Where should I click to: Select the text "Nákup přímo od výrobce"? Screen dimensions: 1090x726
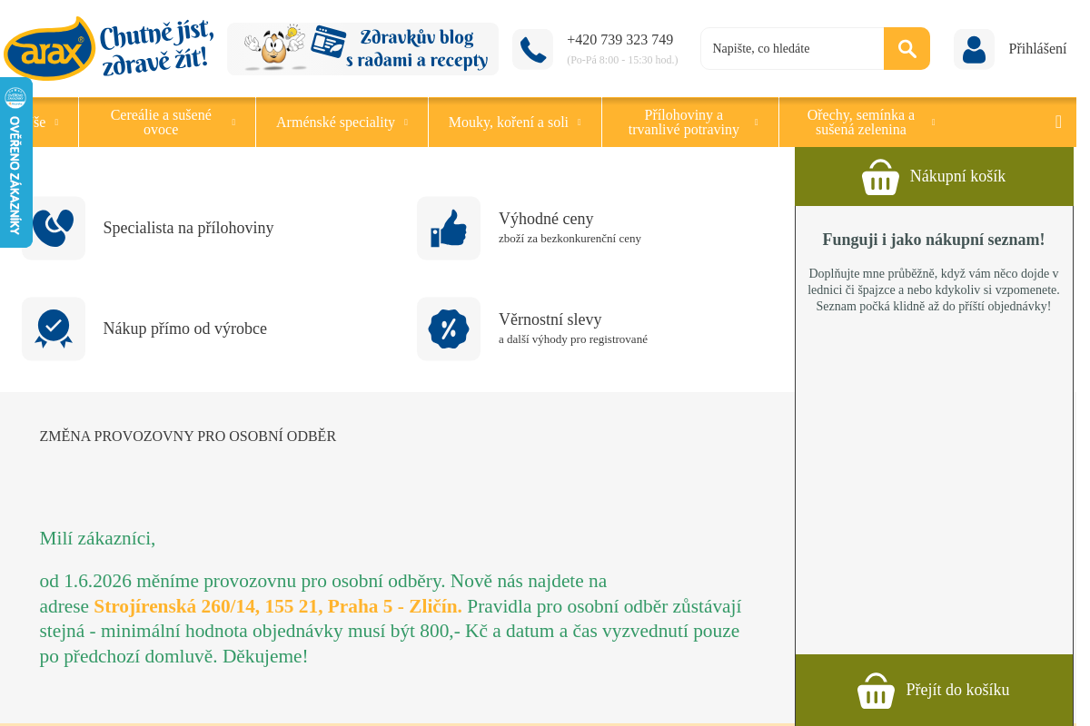(184, 329)
